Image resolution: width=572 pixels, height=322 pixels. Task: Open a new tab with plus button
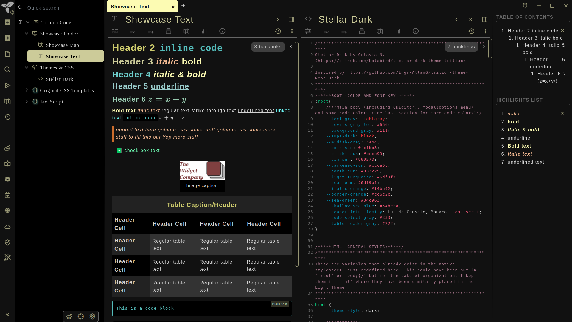[x=183, y=6]
